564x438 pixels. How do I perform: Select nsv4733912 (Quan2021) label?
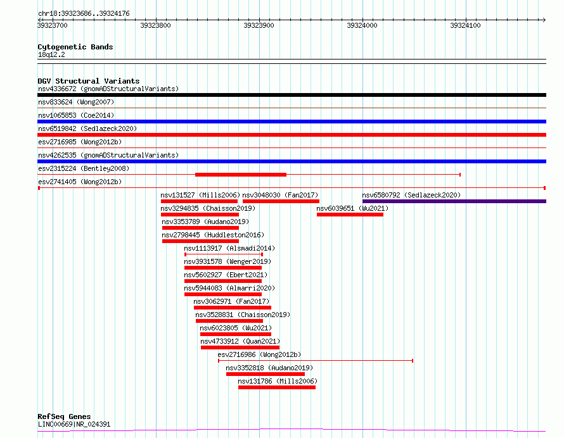(240, 341)
